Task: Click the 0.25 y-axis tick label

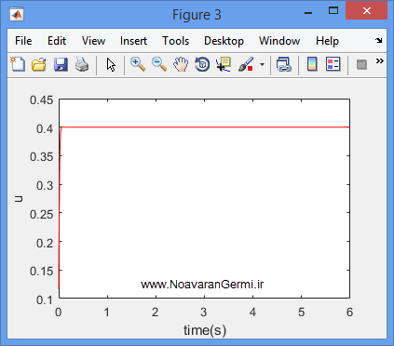Action: 42,214
